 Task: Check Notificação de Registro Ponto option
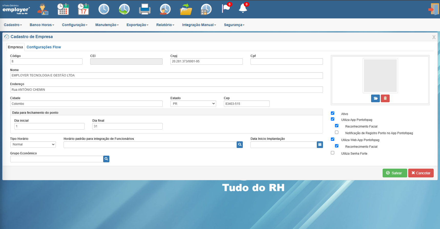(337, 132)
